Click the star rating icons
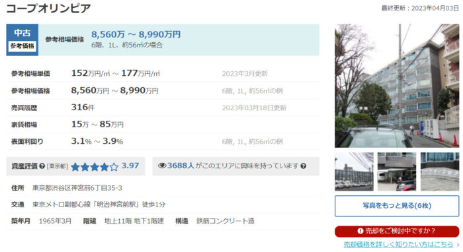The height and width of the screenshot is (252, 463). [x=95, y=167]
